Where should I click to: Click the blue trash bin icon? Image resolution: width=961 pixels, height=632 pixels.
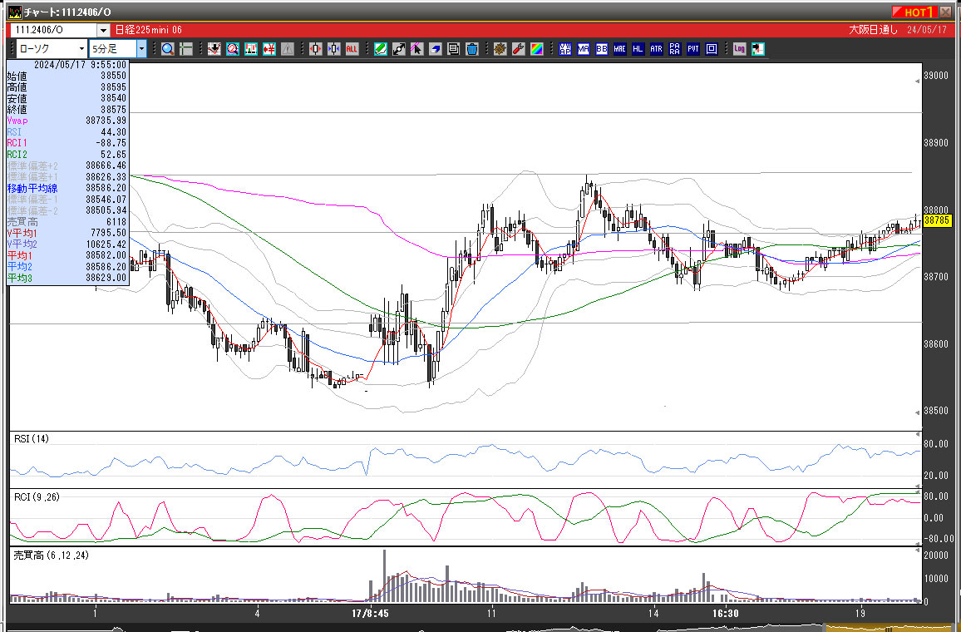472,49
